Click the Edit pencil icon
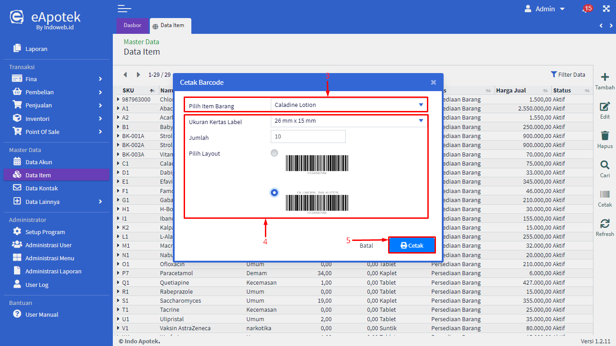Screen dimensions: 616x346 click(x=605, y=107)
